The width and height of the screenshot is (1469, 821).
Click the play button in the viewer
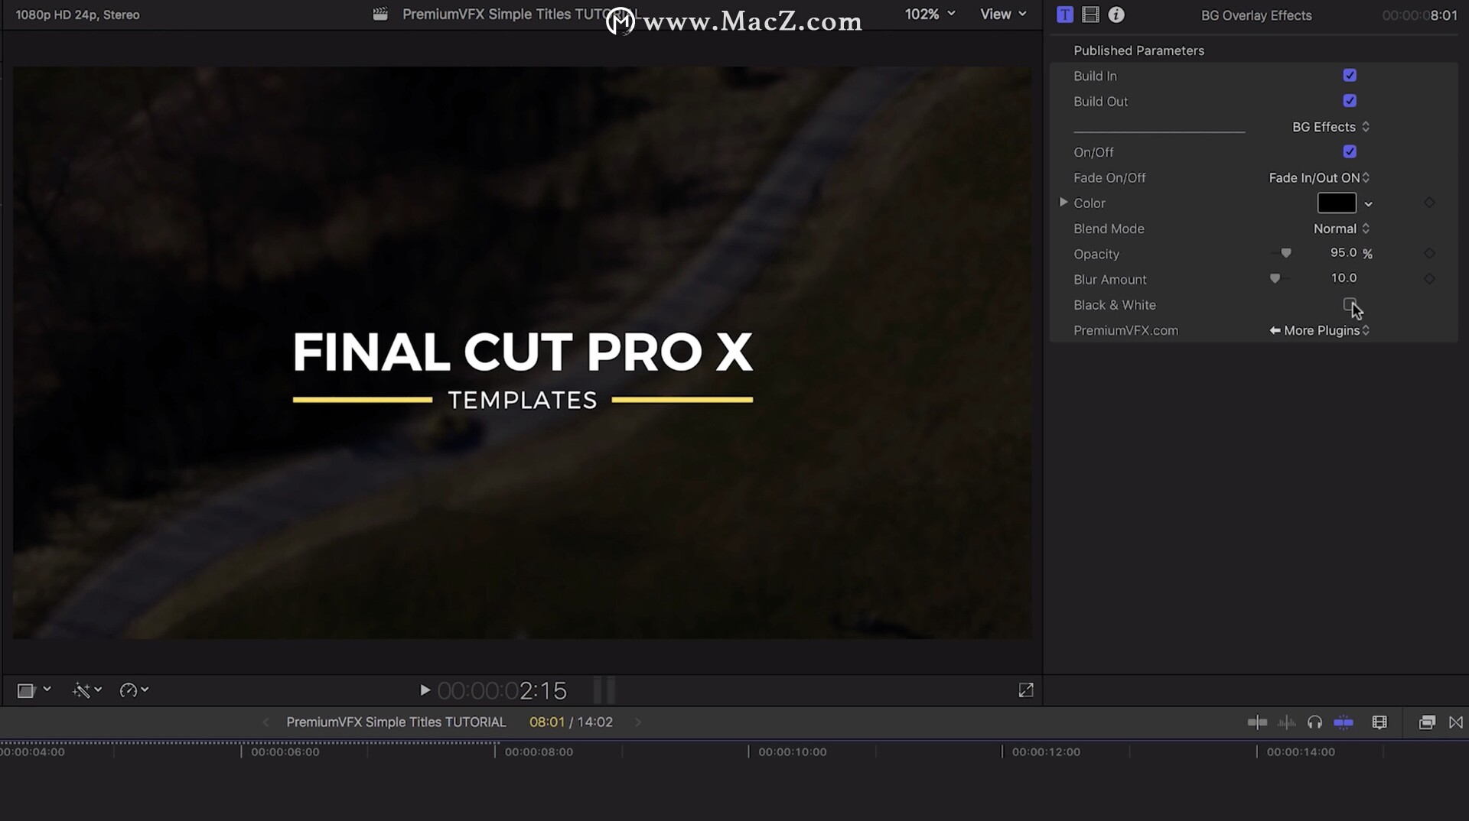point(425,690)
